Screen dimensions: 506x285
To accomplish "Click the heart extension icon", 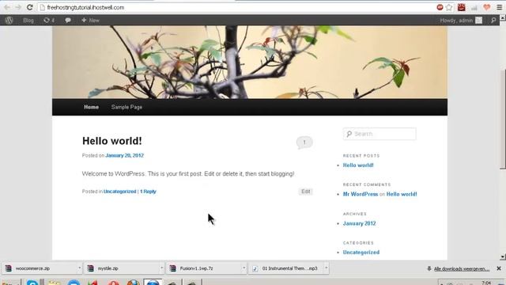I will pos(487,7).
